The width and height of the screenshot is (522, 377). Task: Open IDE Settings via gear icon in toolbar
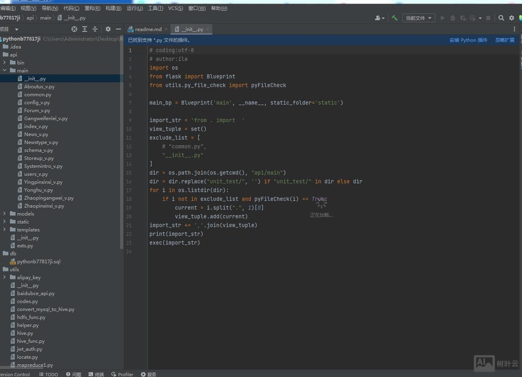512,17
